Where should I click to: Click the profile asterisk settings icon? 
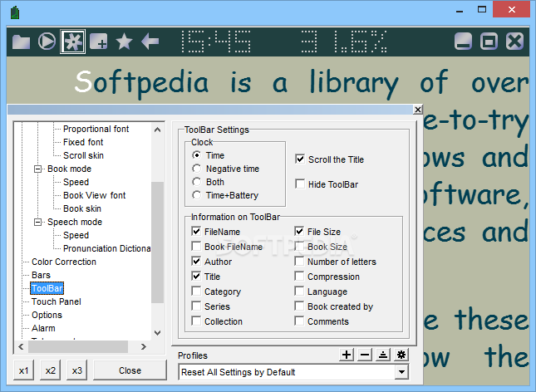click(401, 355)
